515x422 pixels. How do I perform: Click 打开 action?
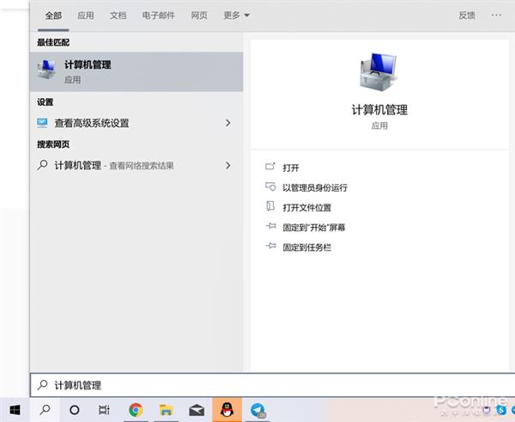291,168
